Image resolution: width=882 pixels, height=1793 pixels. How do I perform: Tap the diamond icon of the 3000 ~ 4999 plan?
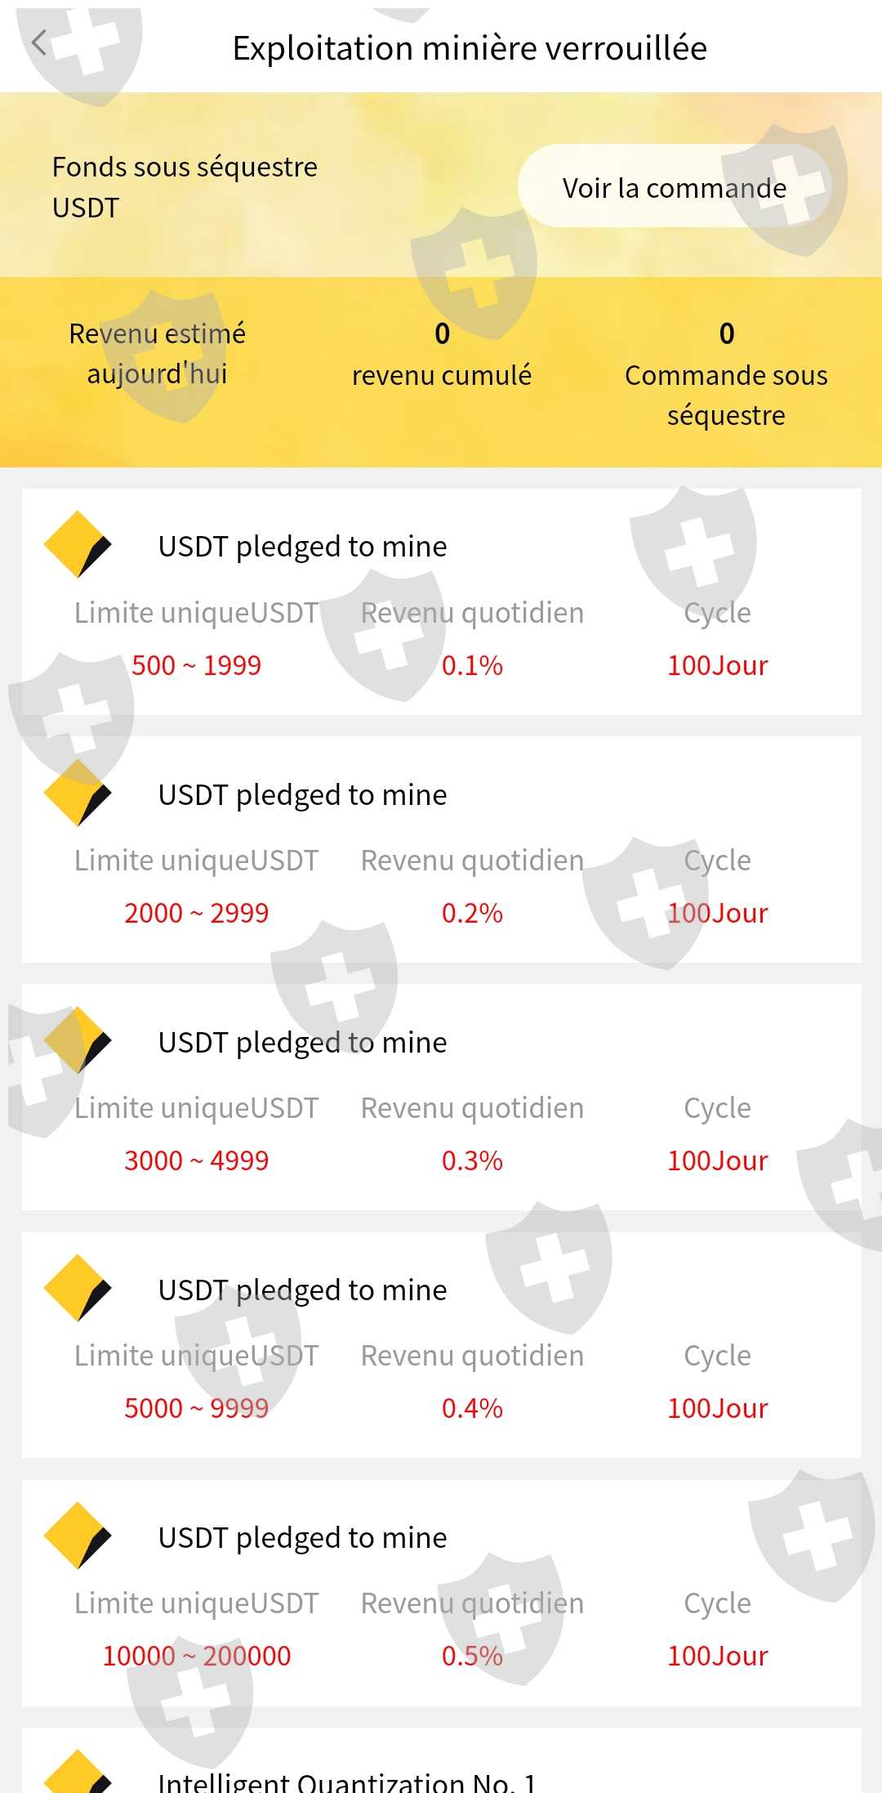click(77, 1040)
